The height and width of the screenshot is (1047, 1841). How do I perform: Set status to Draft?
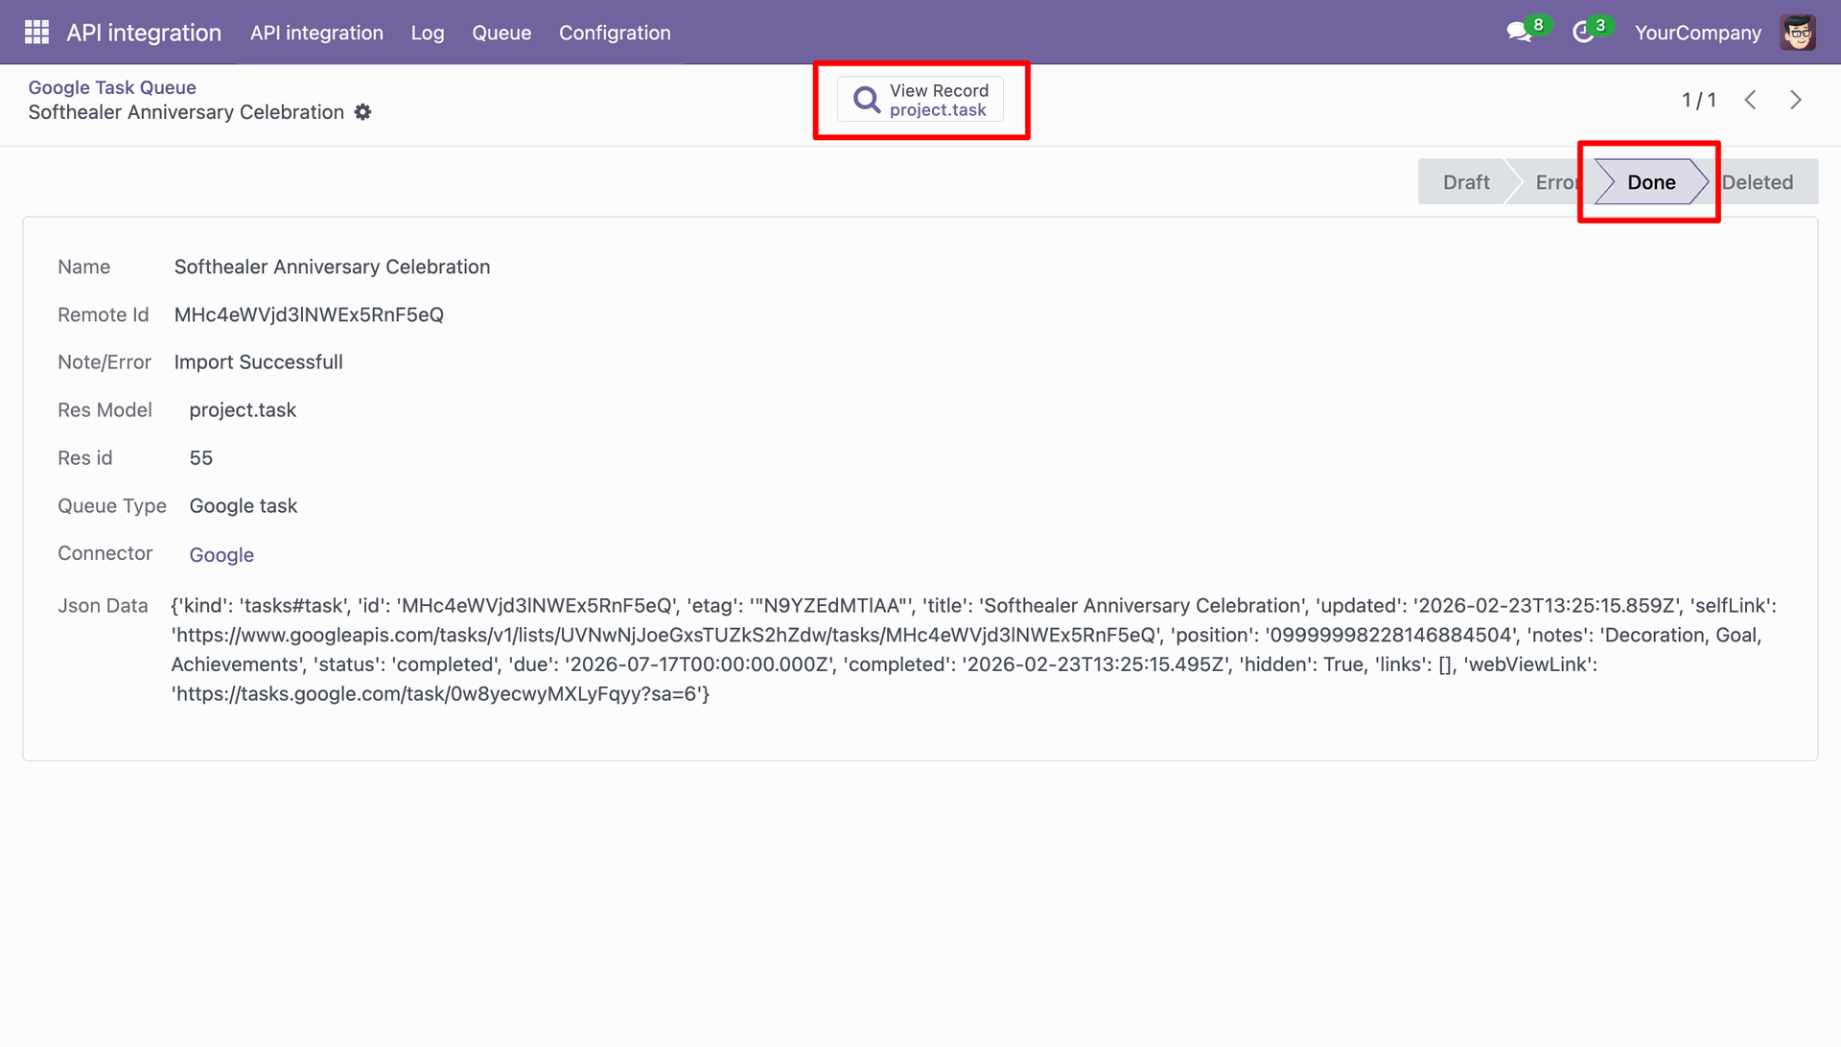(x=1465, y=182)
